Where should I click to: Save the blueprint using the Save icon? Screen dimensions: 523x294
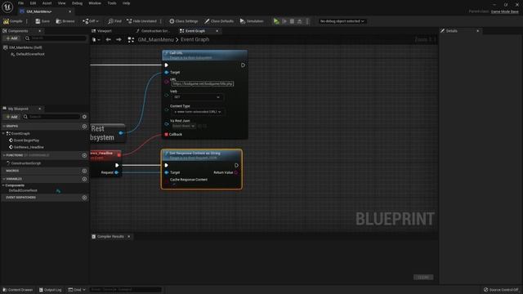tap(42, 21)
